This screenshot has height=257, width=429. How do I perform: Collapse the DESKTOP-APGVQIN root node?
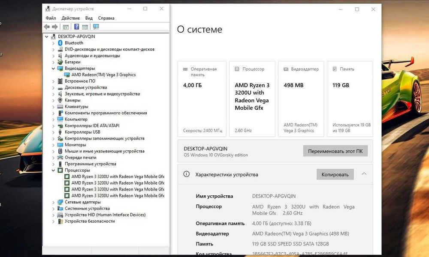[46, 36]
